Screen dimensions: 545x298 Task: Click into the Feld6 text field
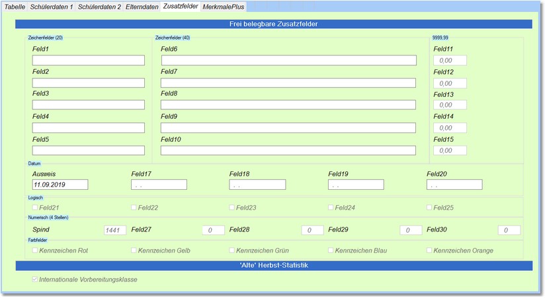point(288,61)
